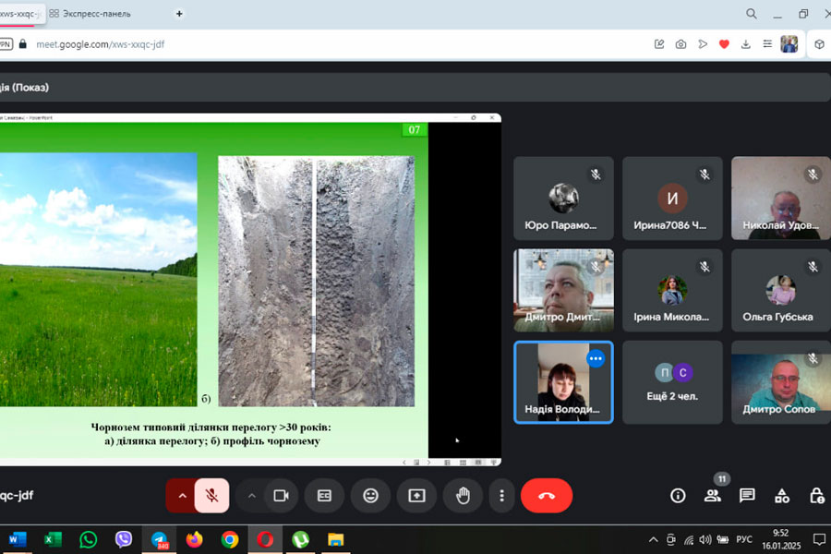
Task: Open the activities shapes icon
Action: (782, 496)
